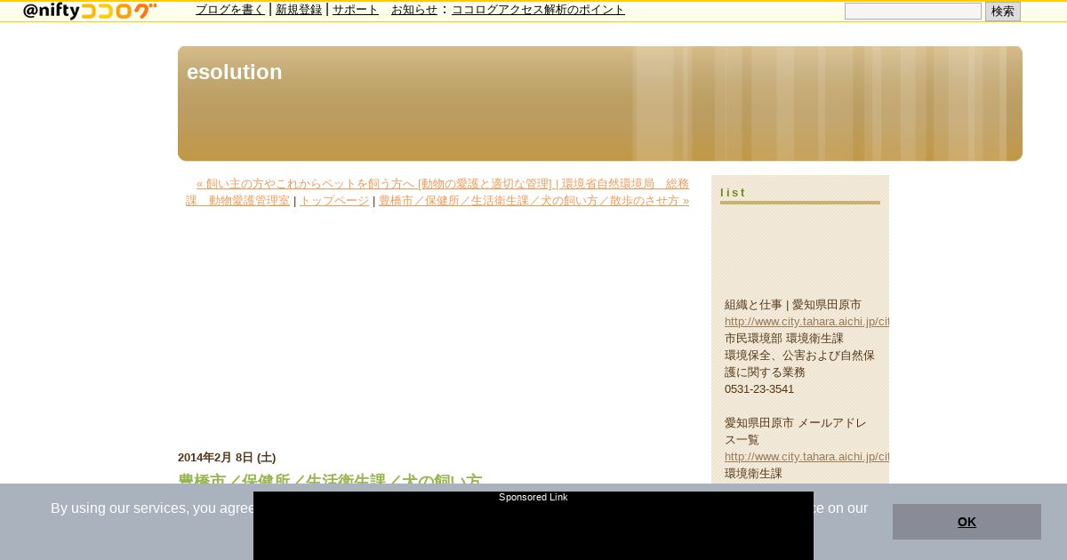1067x560 pixels.
Task: Open first city.tahara.aichi.jp link in sidebar
Action: (806, 322)
